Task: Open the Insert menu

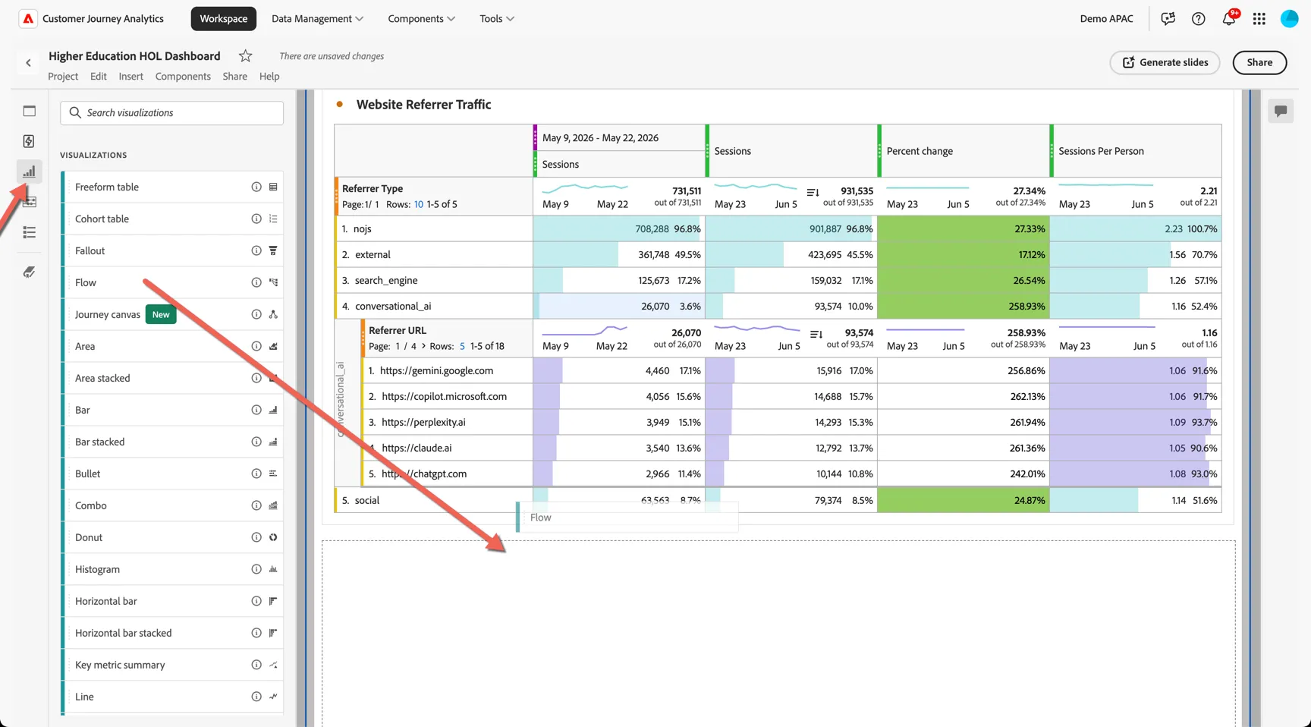Action: pyautogui.click(x=130, y=76)
